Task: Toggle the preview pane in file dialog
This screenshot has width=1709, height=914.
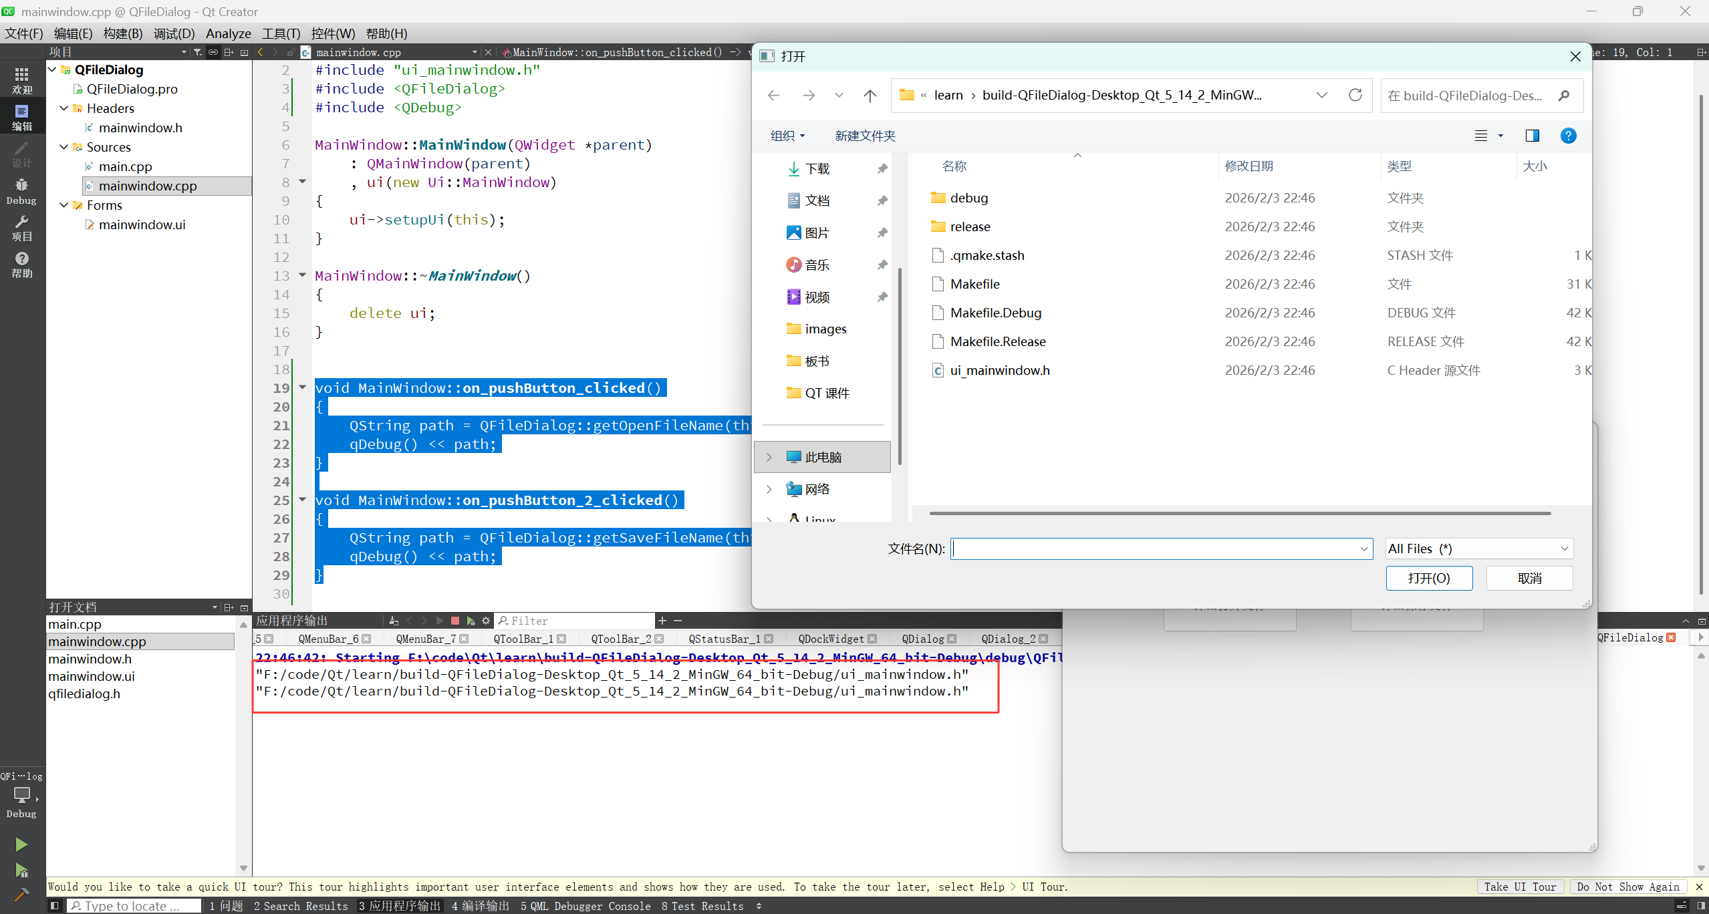Action: click(1532, 136)
